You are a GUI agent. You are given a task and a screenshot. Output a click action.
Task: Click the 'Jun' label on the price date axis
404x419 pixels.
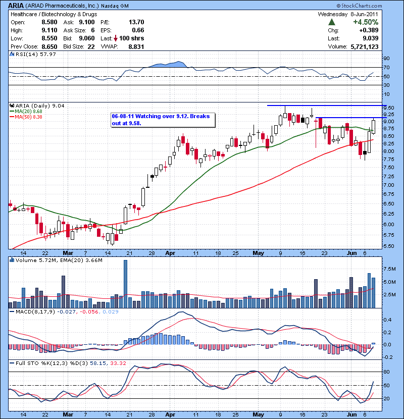coord(352,253)
